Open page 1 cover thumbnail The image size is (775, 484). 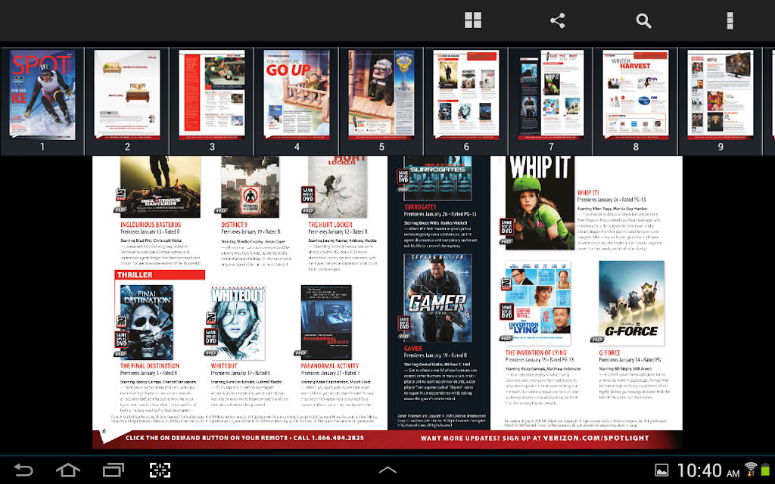[x=42, y=95]
